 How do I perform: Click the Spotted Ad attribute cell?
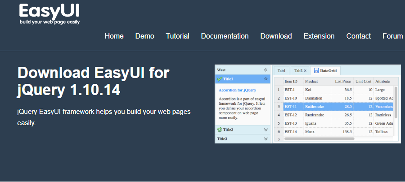pos(383,98)
